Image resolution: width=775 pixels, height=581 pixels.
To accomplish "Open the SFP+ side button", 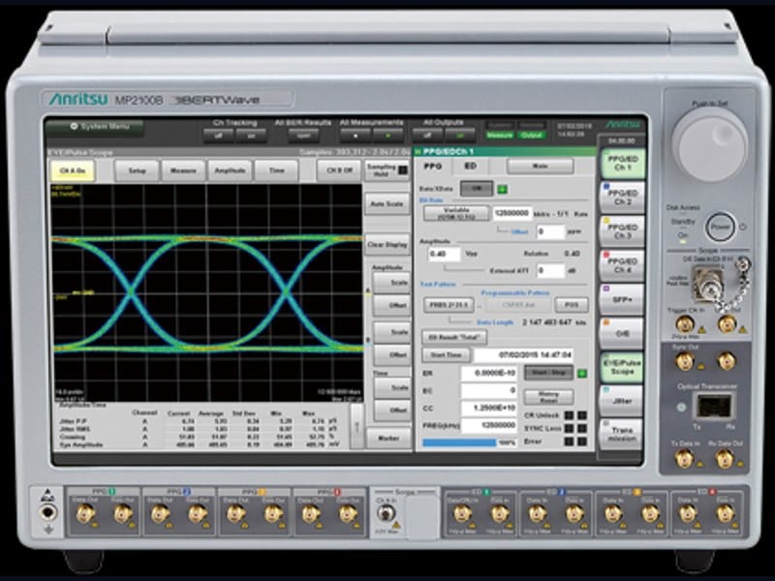I will click(x=622, y=299).
